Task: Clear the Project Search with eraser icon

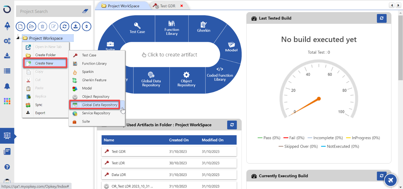Action: [x=85, y=11]
